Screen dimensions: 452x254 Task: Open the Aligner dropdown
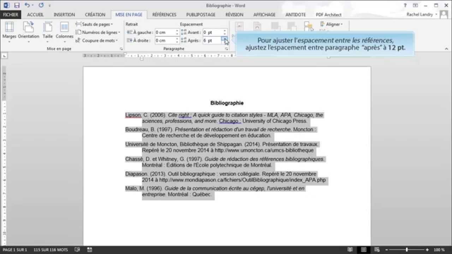[332, 24]
